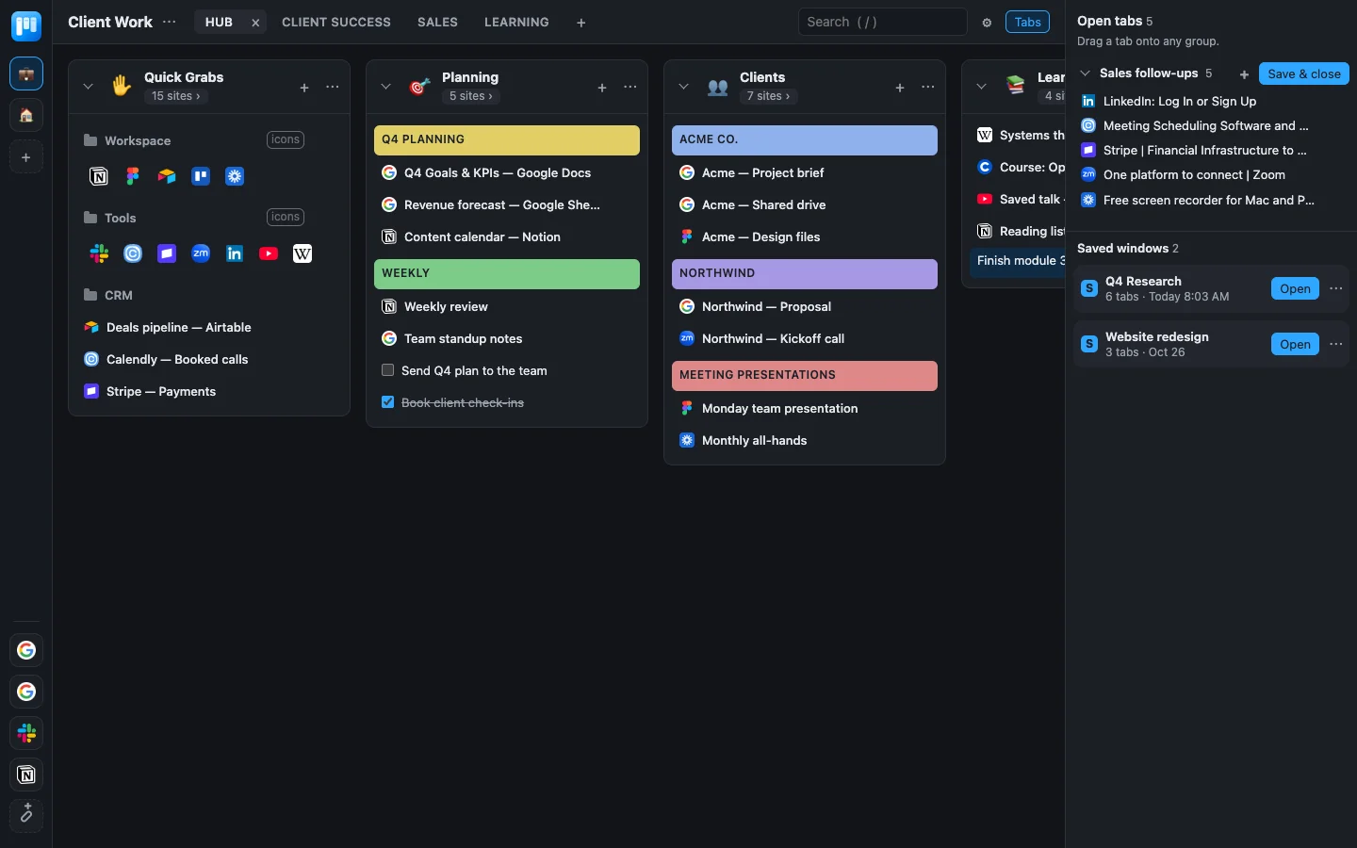The width and height of the screenshot is (1357, 848).
Task: Click the LinkedIn icon under Tools
Action: pyautogui.click(x=235, y=253)
